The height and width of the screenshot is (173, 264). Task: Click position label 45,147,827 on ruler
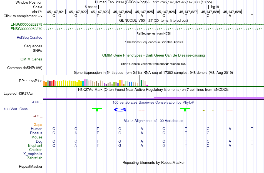coord(188,12)
